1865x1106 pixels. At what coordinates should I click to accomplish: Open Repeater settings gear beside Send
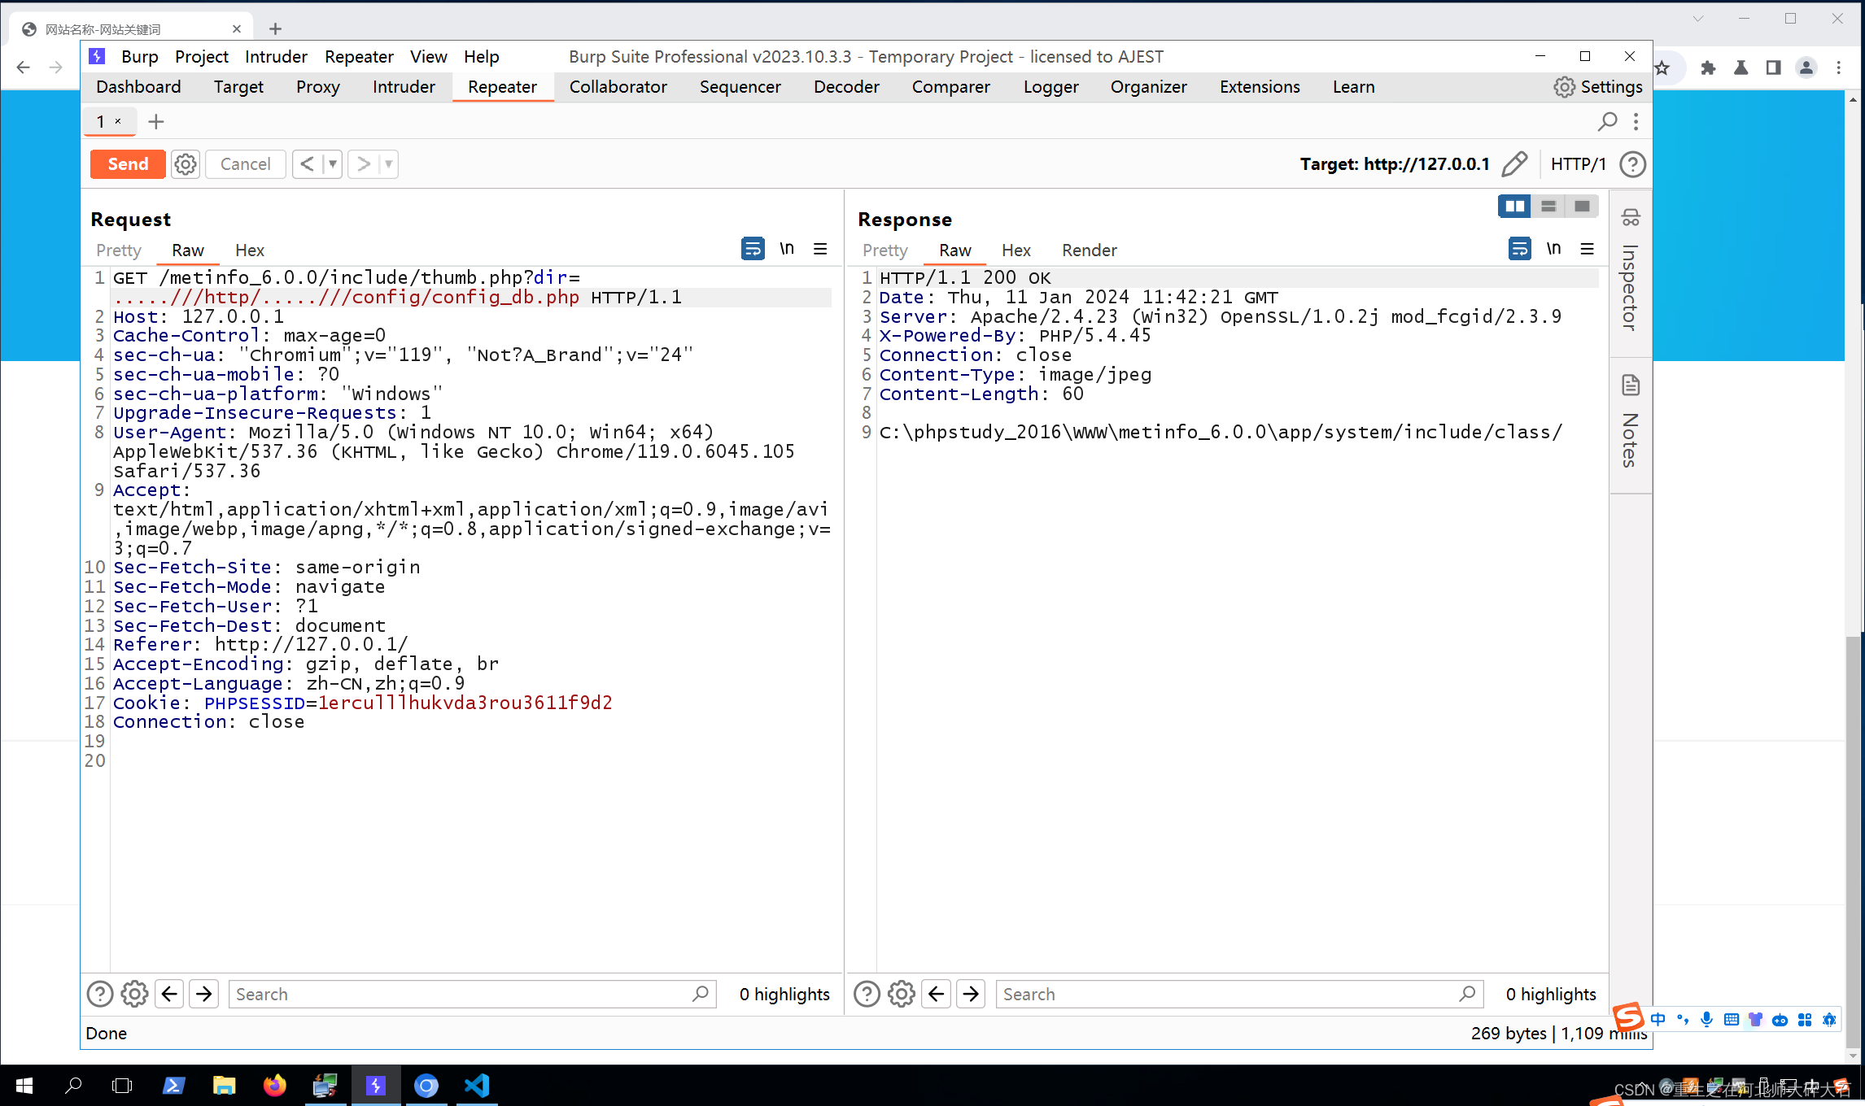[186, 164]
